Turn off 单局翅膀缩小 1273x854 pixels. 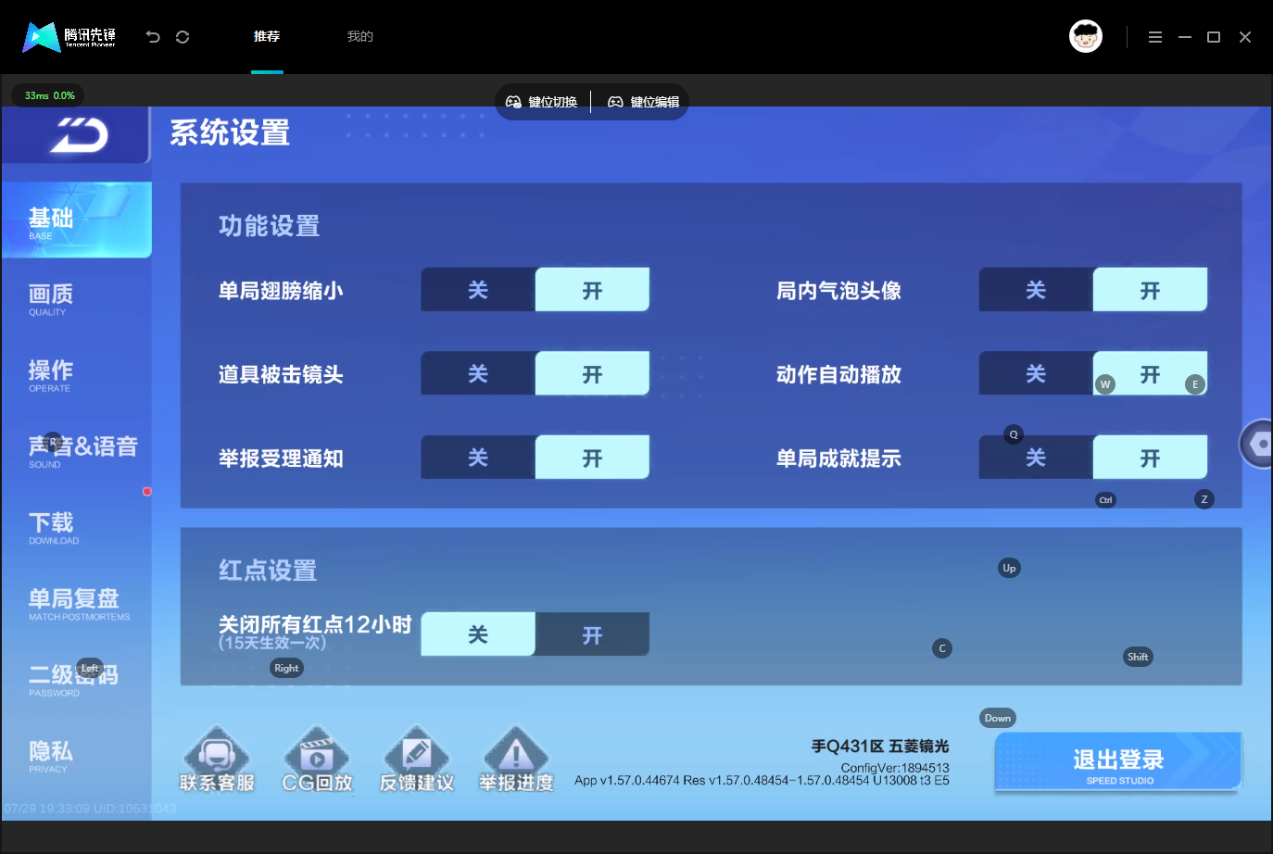pyautogui.click(x=478, y=290)
